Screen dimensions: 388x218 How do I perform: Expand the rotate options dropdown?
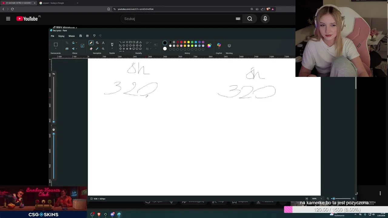tap(76, 43)
